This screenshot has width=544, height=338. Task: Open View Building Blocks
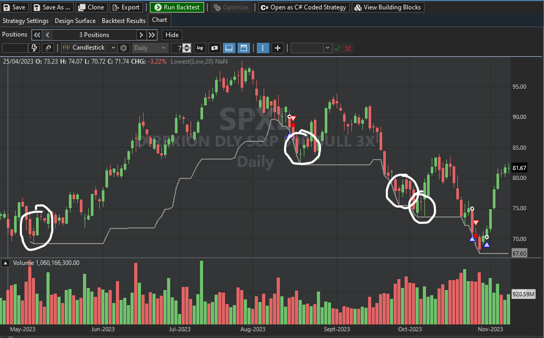(388, 7)
